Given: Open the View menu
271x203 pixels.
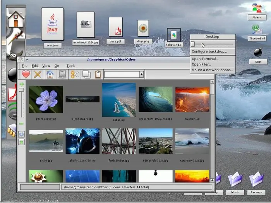Looking at the screenshot, I should point(46,66).
